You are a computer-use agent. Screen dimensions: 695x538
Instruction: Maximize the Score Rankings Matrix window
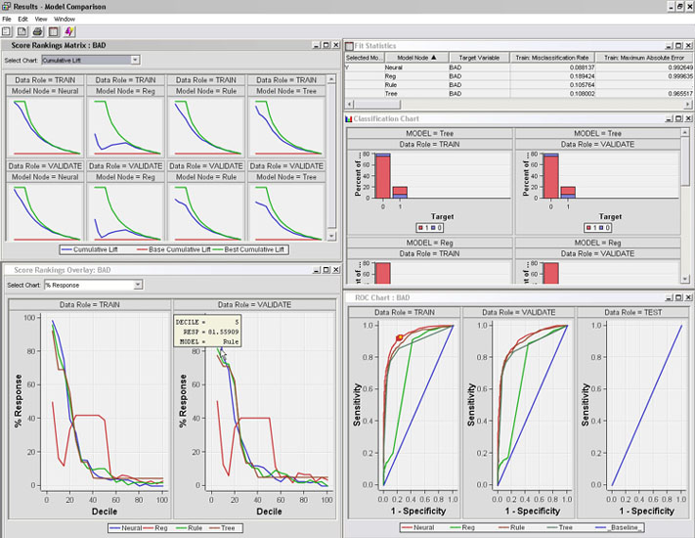325,45
